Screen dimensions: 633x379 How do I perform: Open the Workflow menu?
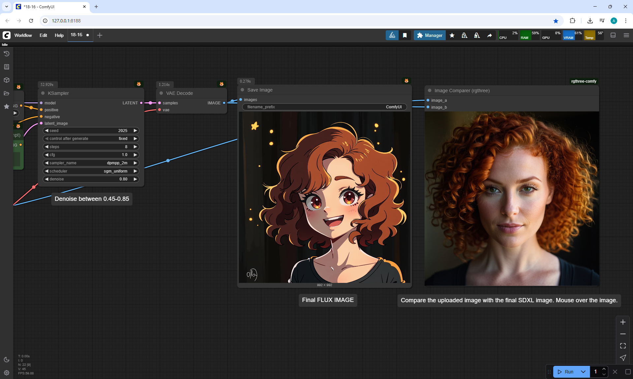[23, 35]
